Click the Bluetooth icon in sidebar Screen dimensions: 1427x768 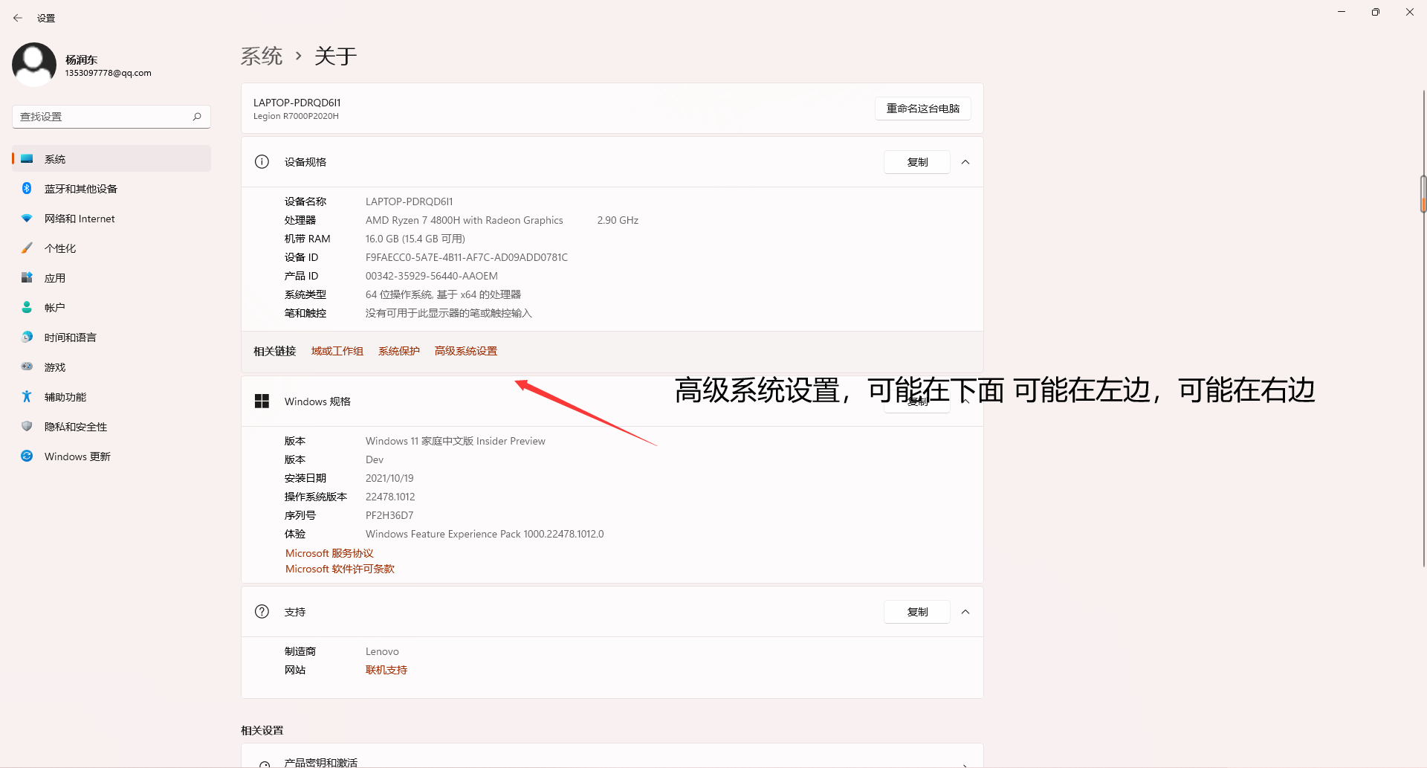[x=27, y=189]
